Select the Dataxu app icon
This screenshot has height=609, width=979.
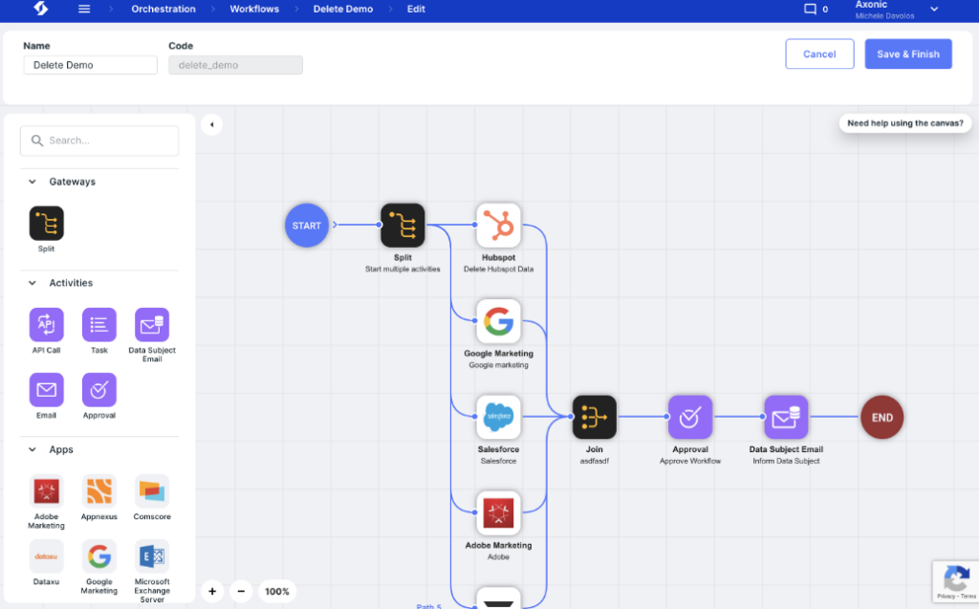[x=46, y=555]
